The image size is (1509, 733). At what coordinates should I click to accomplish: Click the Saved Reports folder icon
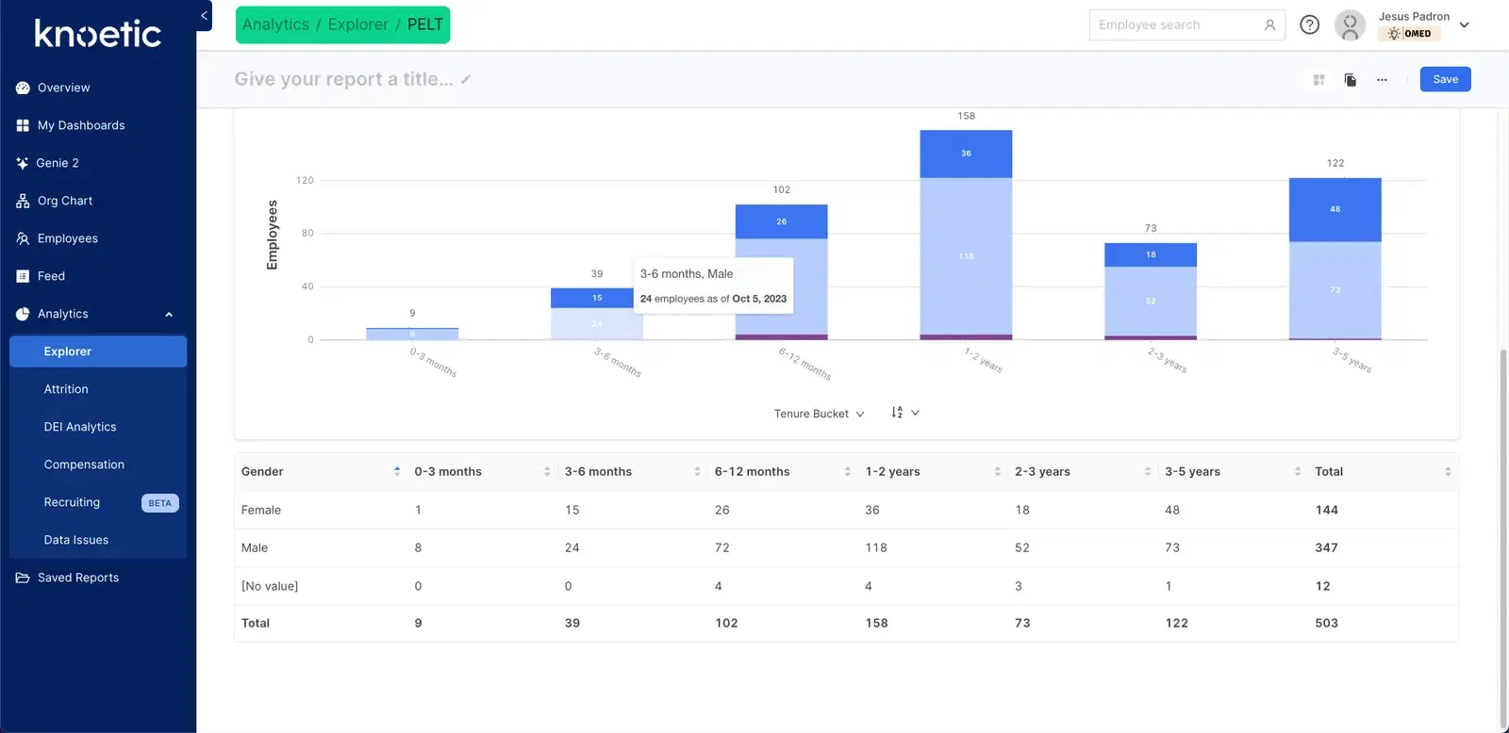[23, 578]
